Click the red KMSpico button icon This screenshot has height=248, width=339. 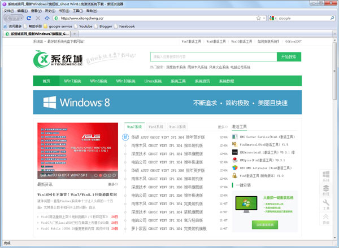[235, 160]
